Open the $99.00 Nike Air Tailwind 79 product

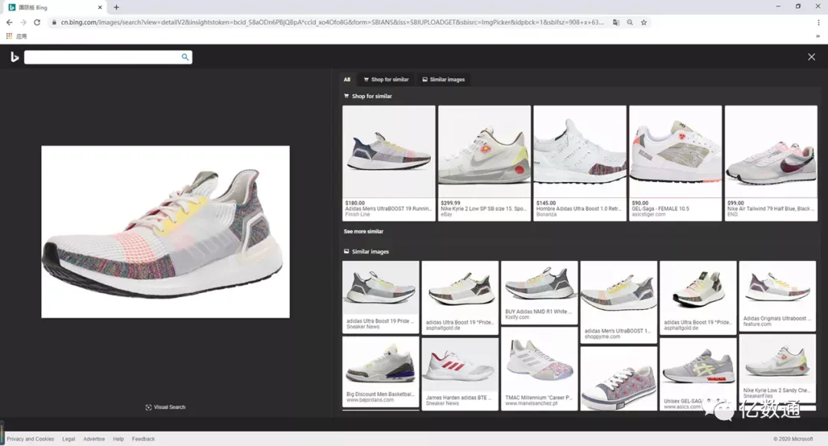(x=771, y=163)
